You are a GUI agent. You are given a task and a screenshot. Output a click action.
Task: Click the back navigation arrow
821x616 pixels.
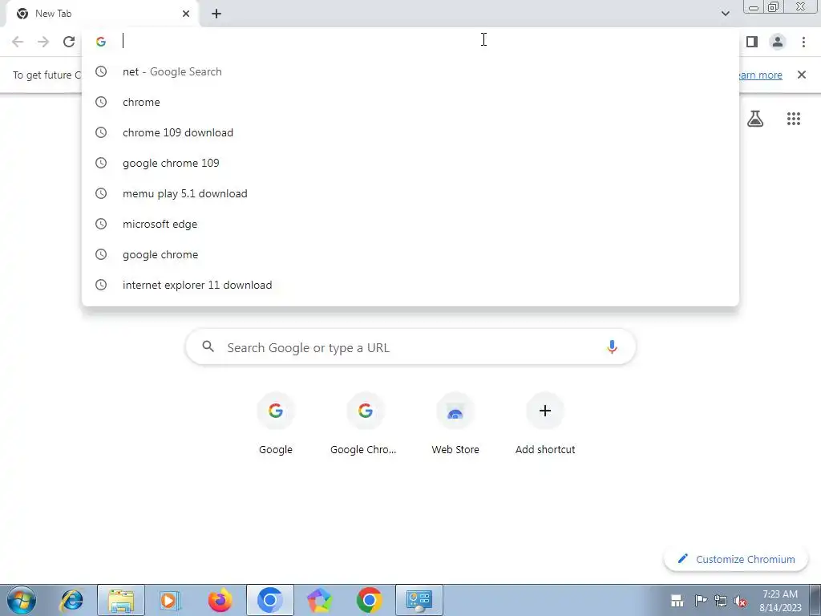[18, 42]
